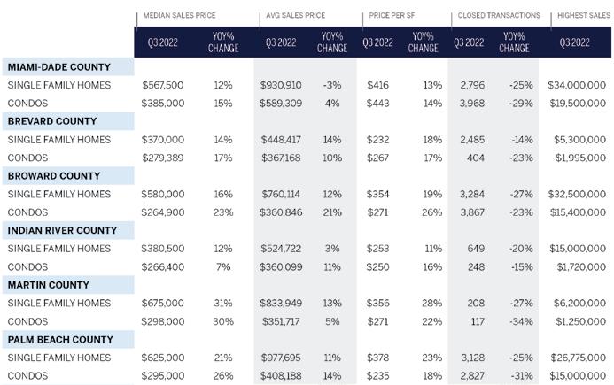The height and width of the screenshot is (385, 614).
Task: Select the Avg Sales Price column label
Action: [x=296, y=15]
